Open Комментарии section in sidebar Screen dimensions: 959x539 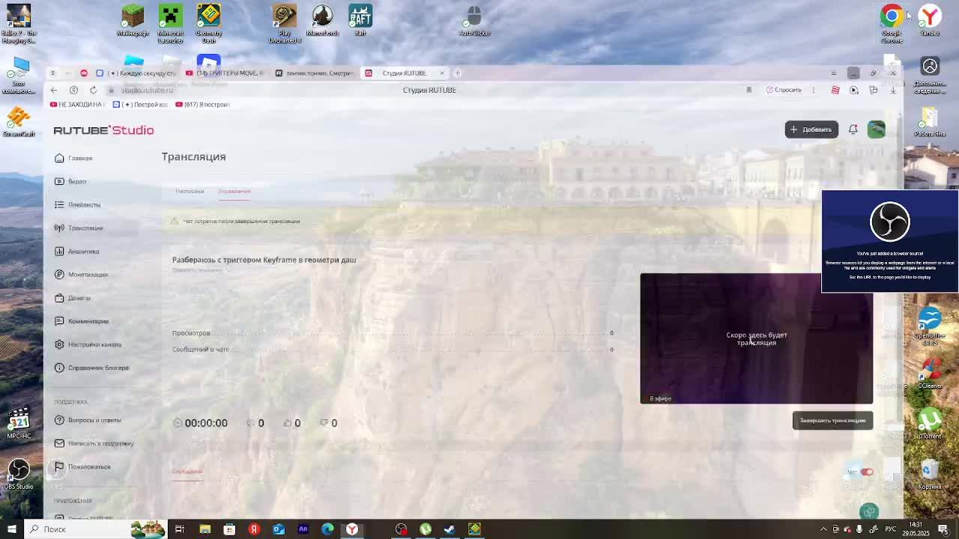point(82,321)
